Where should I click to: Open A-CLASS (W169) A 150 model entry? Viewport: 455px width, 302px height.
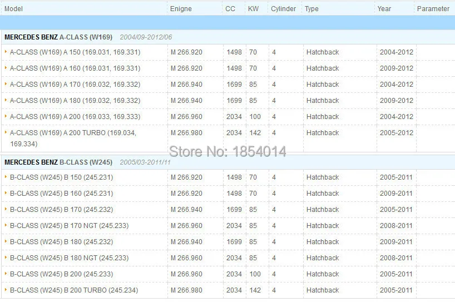tap(75, 52)
